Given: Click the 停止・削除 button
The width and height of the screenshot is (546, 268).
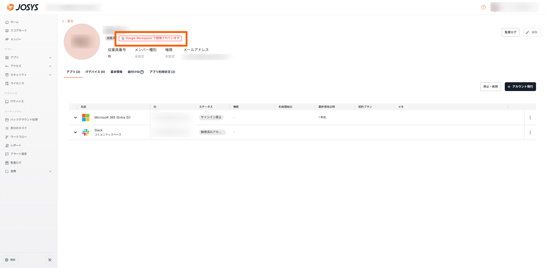Looking at the screenshot, I should click(490, 87).
